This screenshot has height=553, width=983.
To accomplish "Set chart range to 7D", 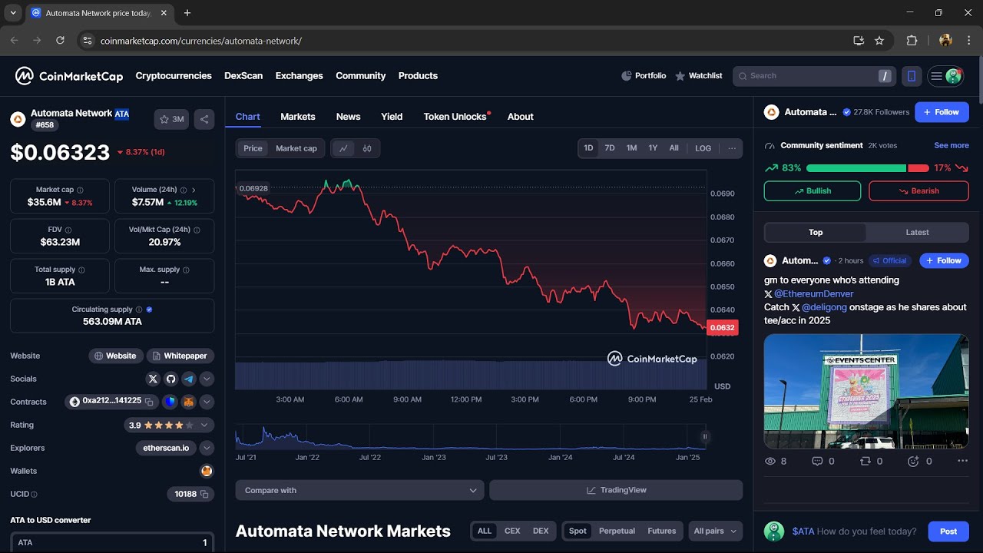I will [610, 148].
